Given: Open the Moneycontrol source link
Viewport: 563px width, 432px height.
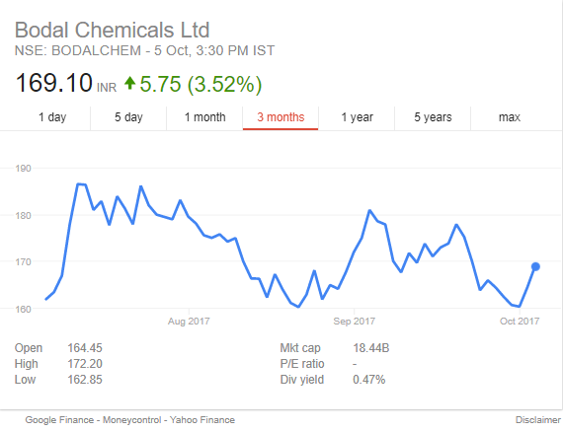Looking at the screenshot, I should coord(131,420).
